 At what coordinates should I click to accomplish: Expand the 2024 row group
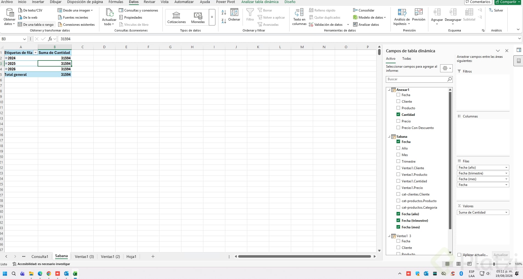tap(6, 58)
